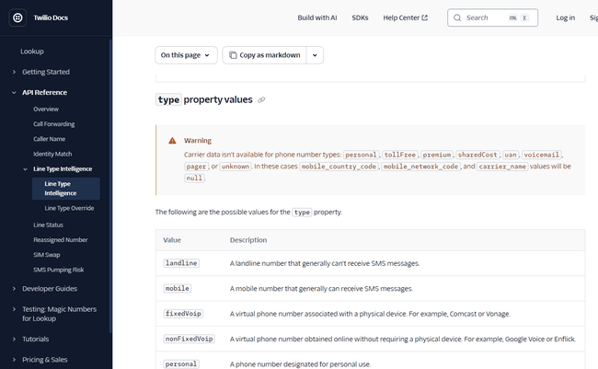Click the copy icon in Copy as markdown
This screenshot has width=598, height=369.
tap(233, 55)
